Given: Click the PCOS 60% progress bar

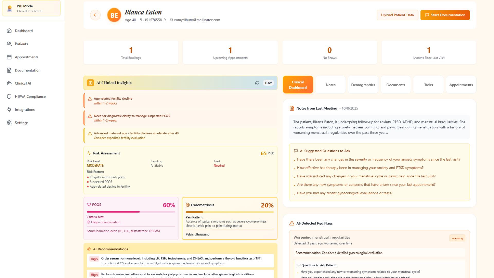Looking at the screenshot, I should pyautogui.click(x=131, y=212).
